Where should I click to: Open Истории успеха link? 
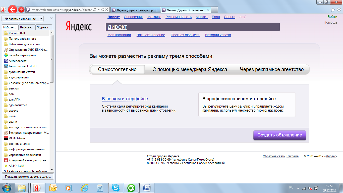click(218, 35)
